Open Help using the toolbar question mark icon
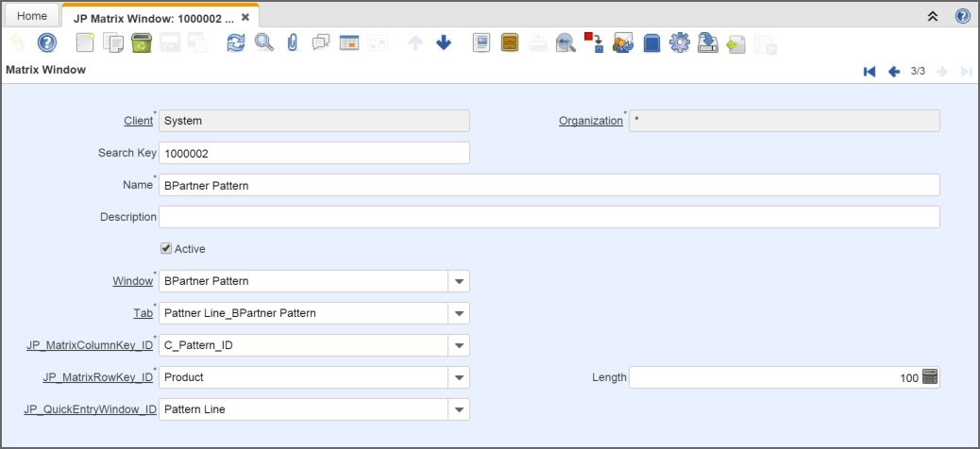The image size is (980, 449). coord(47,43)
